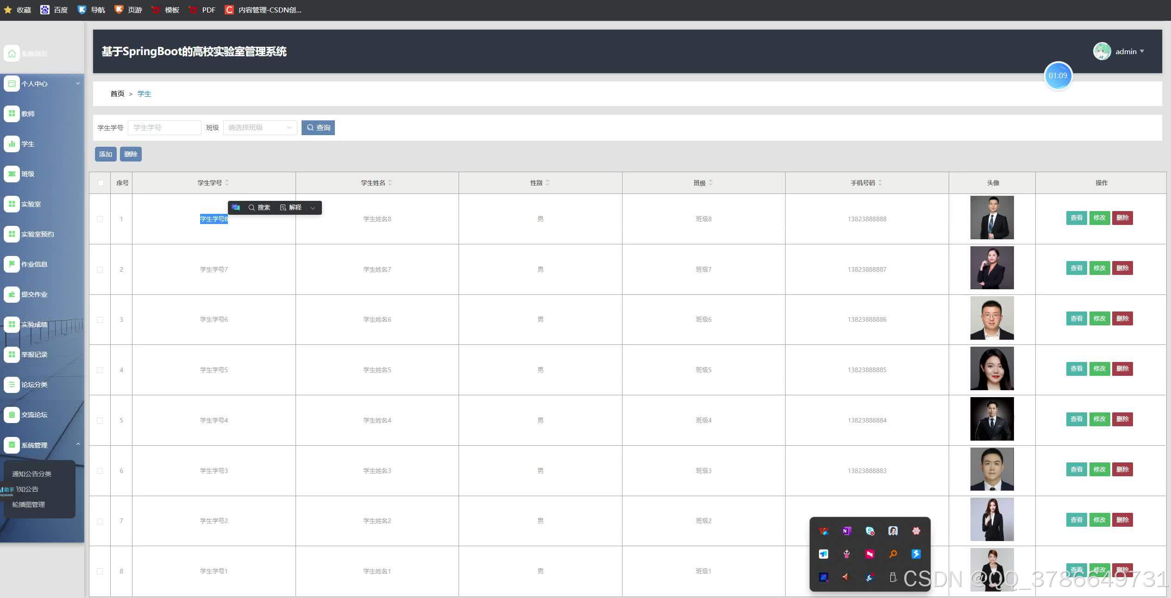Check the checkbox for row 4

click(100, 370)
